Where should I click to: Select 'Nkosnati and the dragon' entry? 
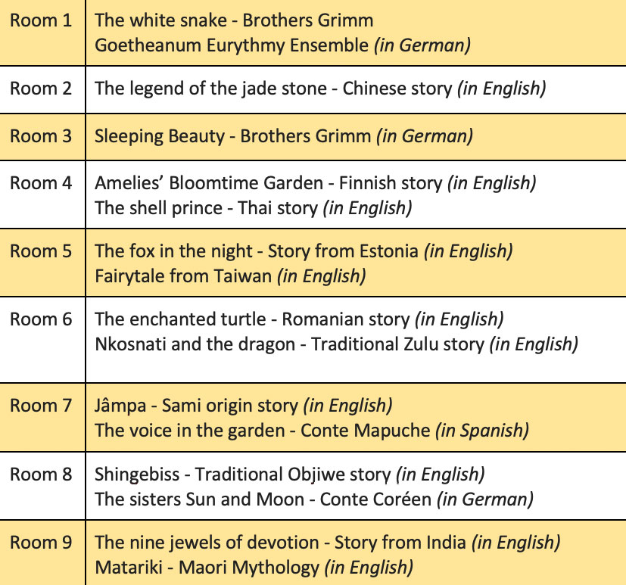coord(336,344)
